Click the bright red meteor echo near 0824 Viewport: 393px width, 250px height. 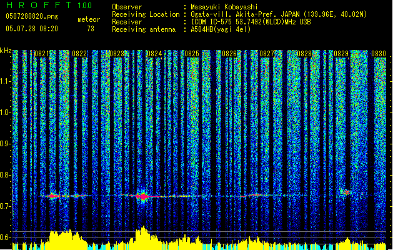point(143,196)
